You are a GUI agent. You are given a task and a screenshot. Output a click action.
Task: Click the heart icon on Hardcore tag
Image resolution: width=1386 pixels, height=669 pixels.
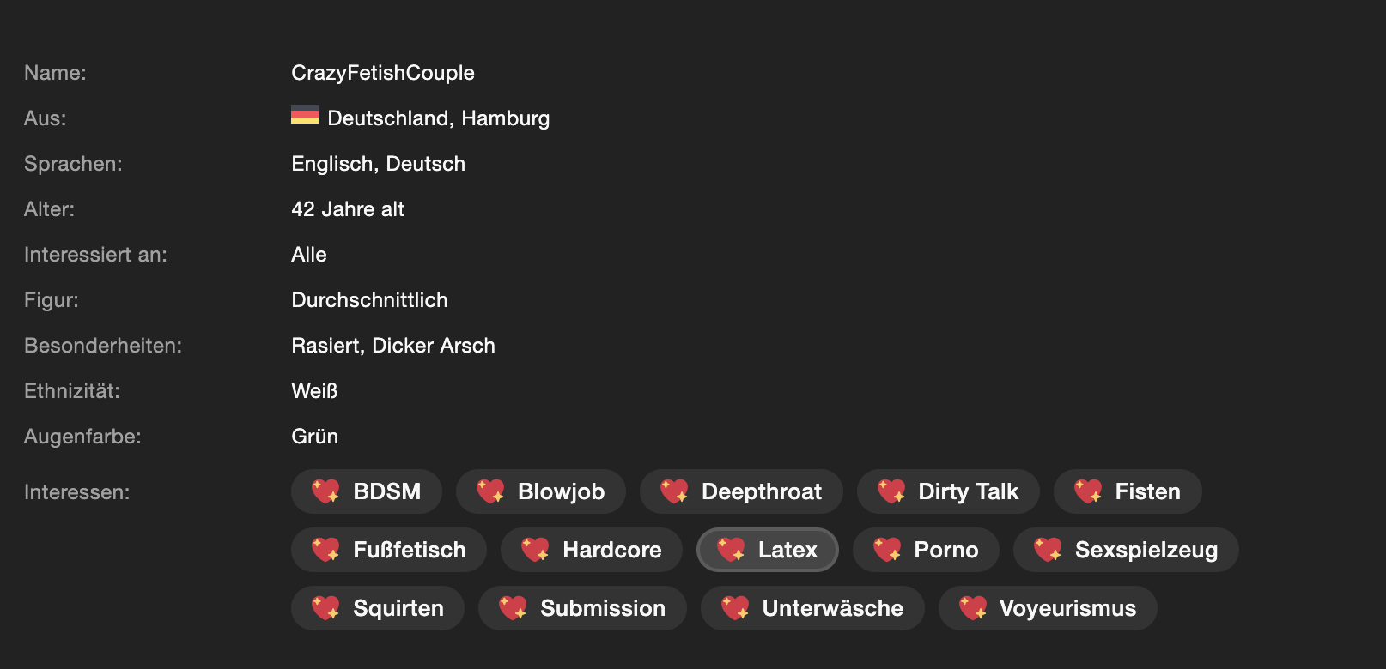point(535,550)
